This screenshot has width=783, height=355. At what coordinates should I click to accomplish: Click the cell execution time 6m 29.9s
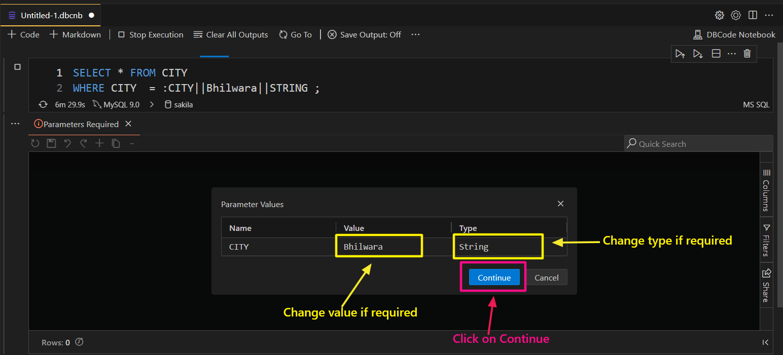pyautogui.click(x=70, y=105)
